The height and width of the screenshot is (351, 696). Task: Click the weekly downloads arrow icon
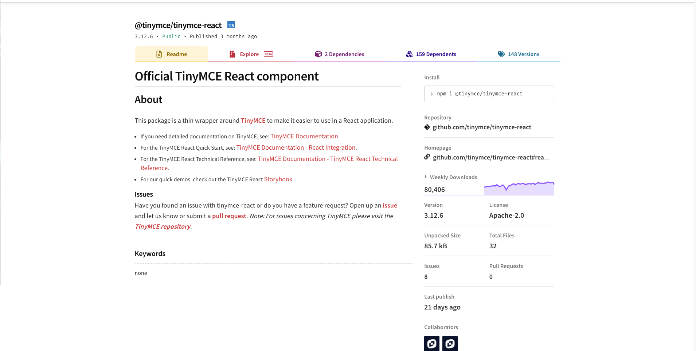[426, 177]
